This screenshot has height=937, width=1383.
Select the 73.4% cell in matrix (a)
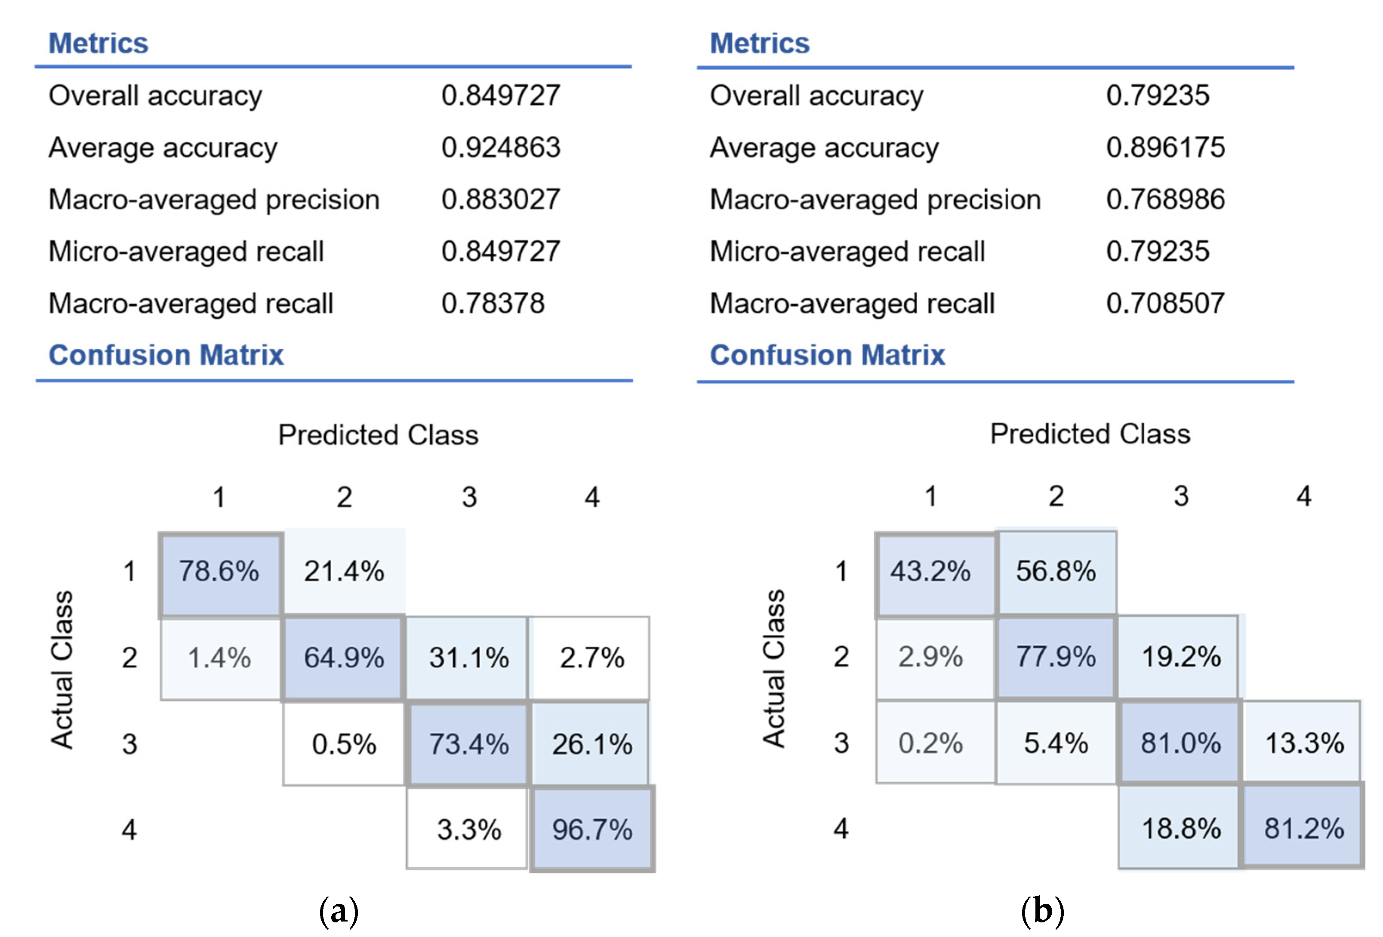tap(468, 744)
